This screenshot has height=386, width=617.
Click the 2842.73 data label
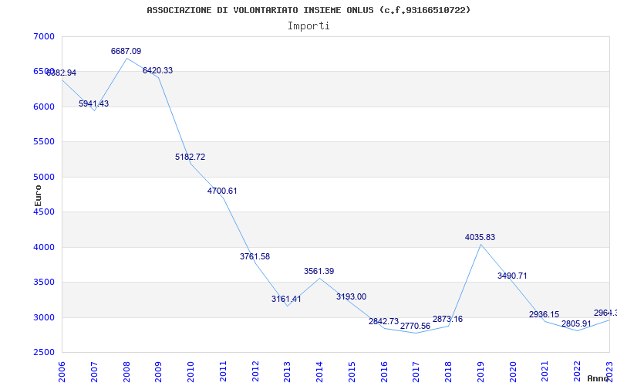[x=383, y=321]
